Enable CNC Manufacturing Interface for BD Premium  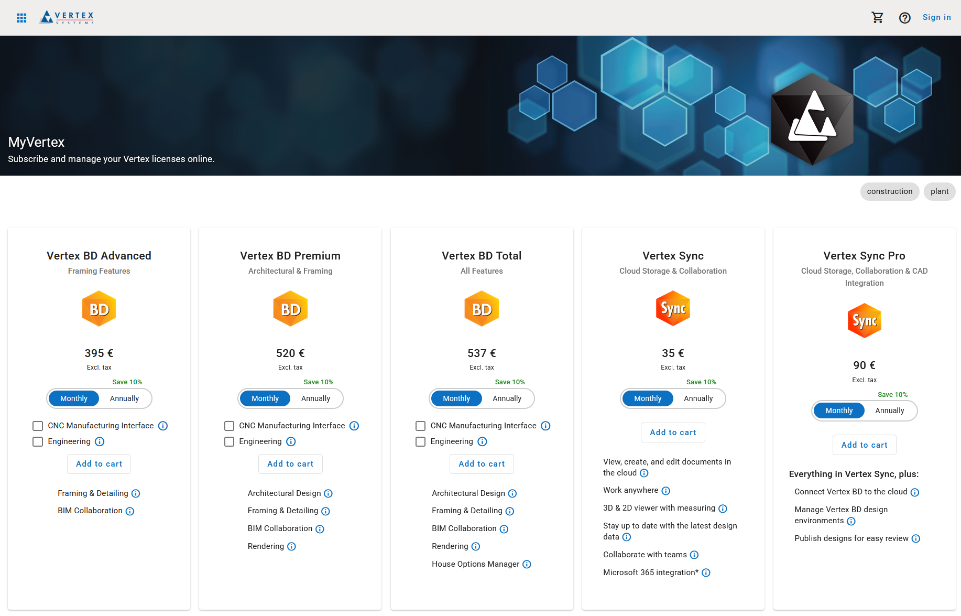pos(229,426)
